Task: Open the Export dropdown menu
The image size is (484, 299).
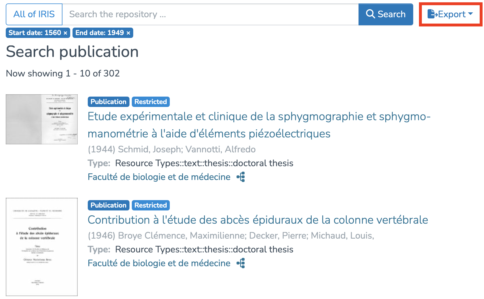Action: (x=450, y=14)
